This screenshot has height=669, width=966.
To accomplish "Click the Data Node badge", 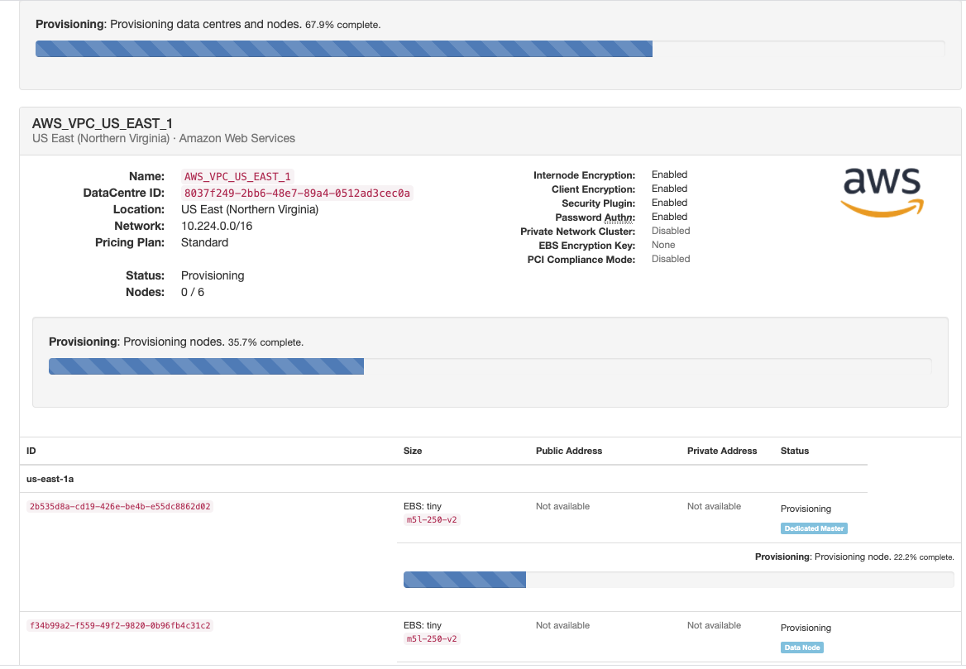I will coord(802,647).
